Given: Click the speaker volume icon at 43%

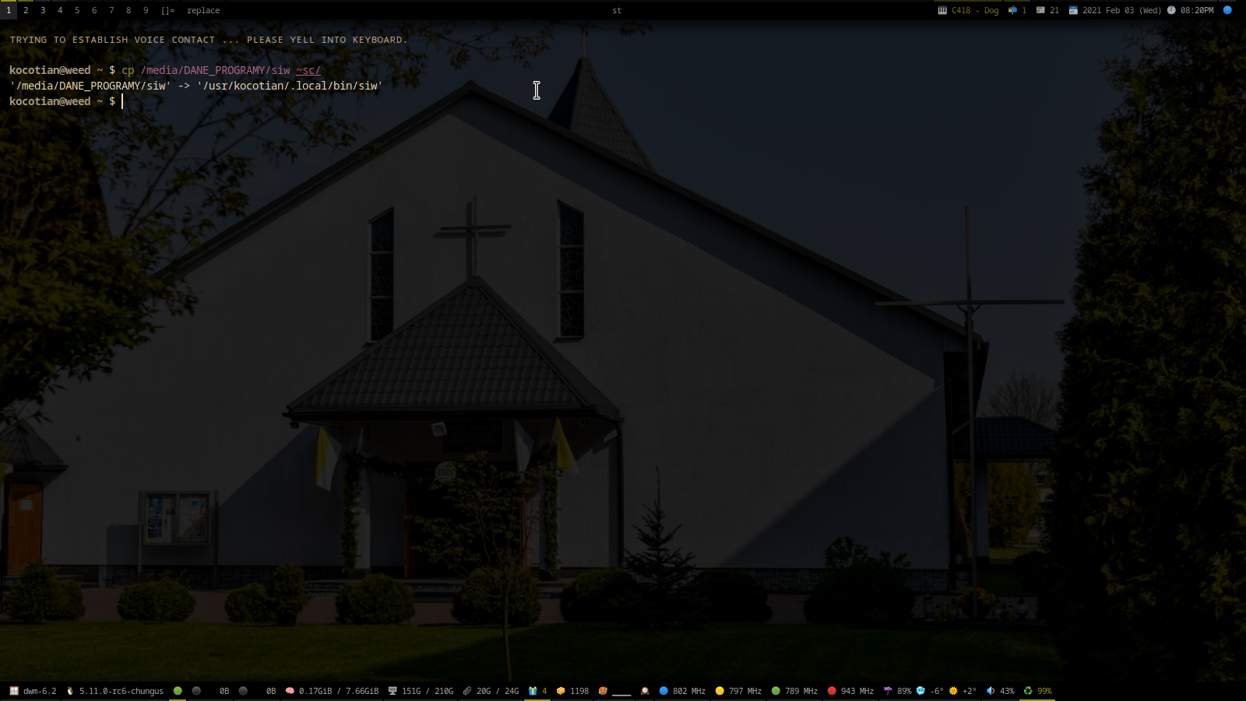Looking at the screenshot, I should [991, 691].
